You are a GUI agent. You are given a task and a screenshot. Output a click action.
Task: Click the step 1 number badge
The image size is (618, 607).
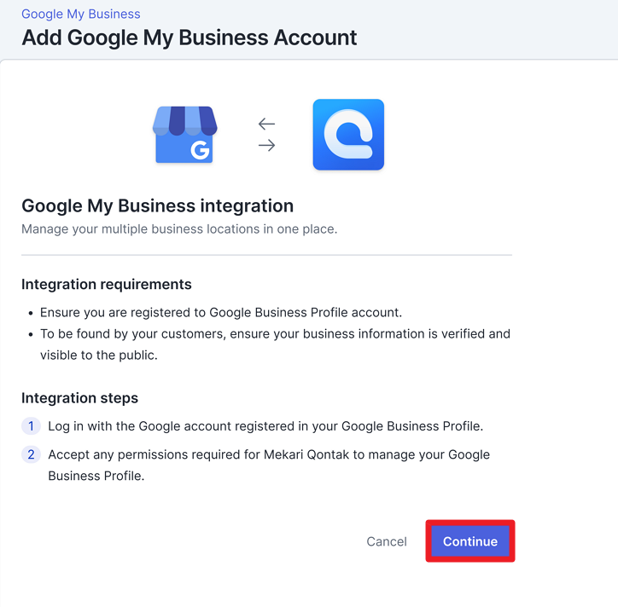[31, 426]
